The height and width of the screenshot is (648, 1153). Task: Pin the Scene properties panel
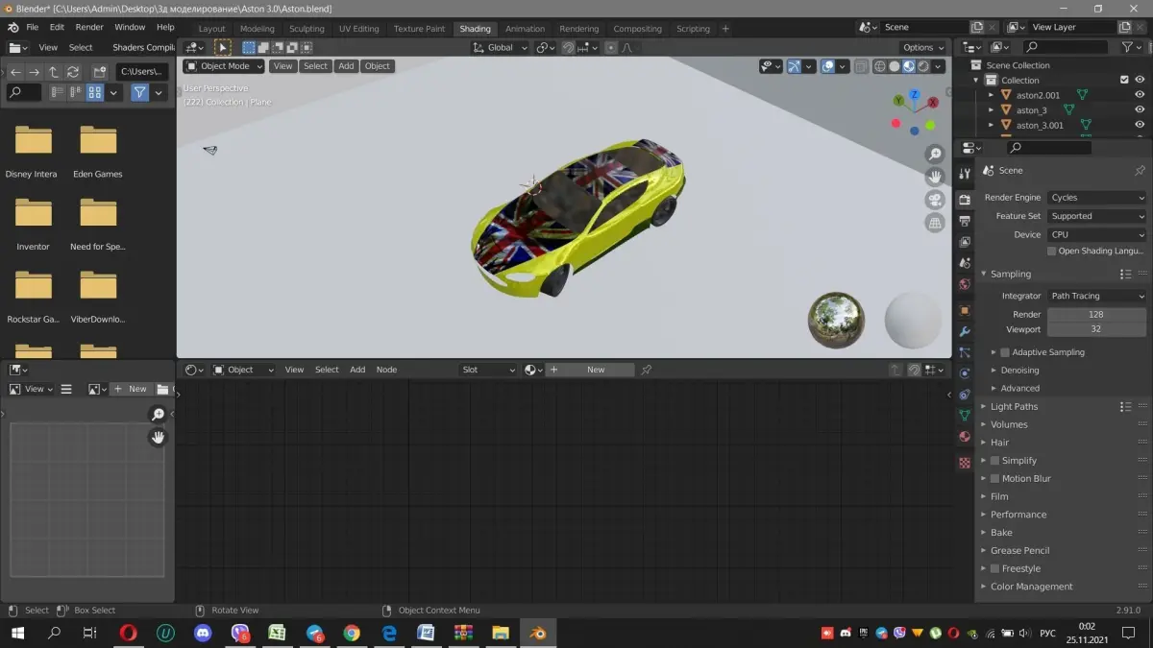[x=1140, y=170]
